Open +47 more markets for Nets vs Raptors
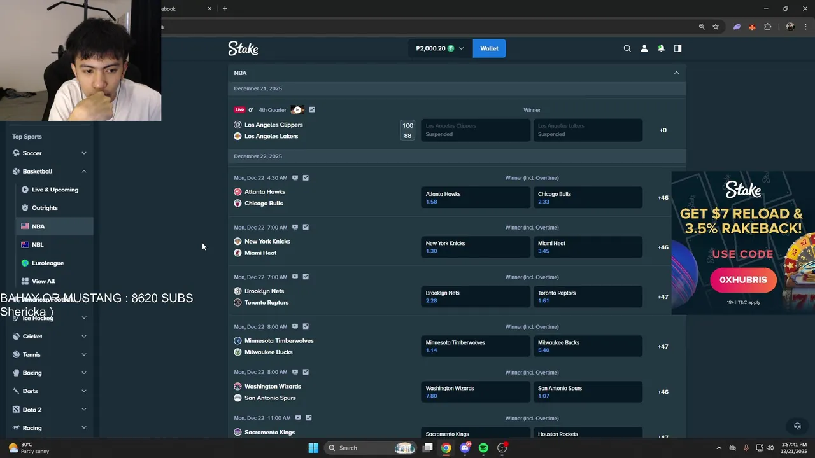815x458 pixels. pyautogui.click(x=663, y=297)
